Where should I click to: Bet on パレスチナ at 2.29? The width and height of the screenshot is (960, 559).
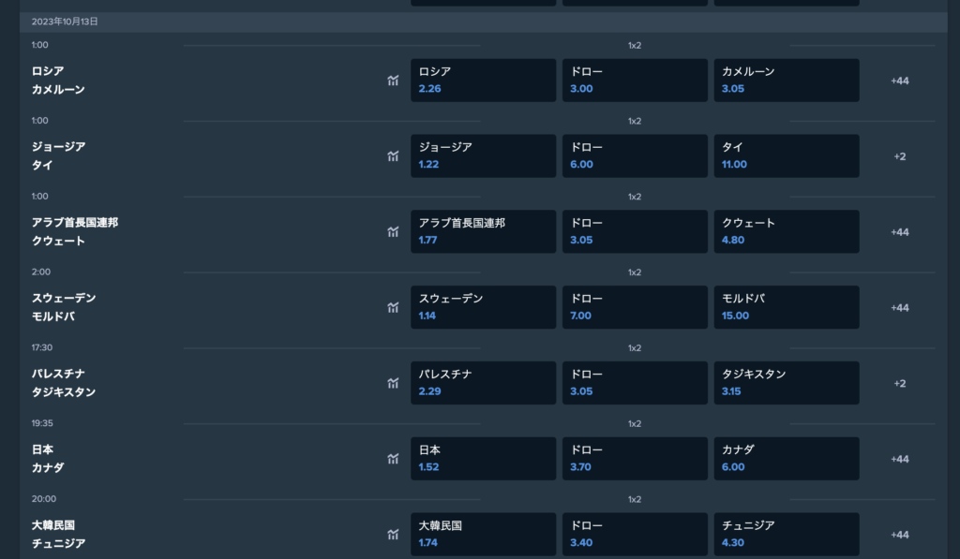[x=483, y=383]
